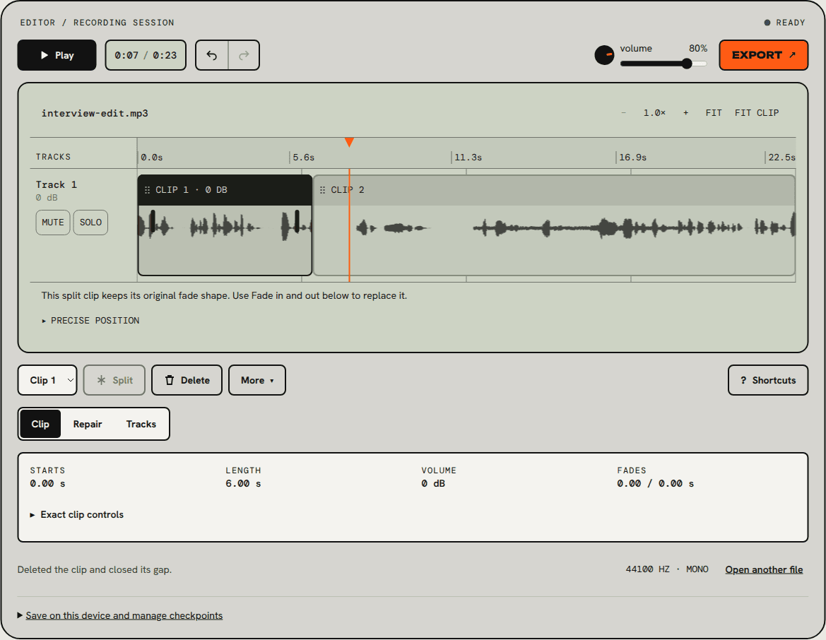The width and height of the screenshot is (826, 640).
Task: Click the 80% volume readout
Action: coord(698,49)
